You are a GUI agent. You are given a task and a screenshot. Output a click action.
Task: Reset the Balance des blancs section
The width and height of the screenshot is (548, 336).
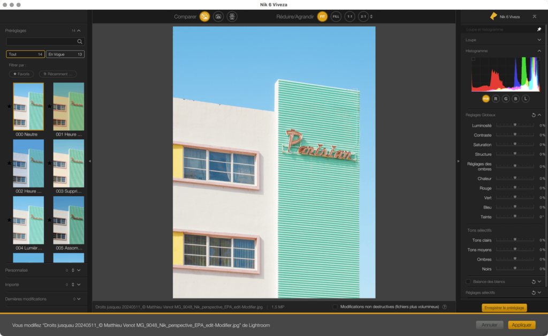(534, 281)
